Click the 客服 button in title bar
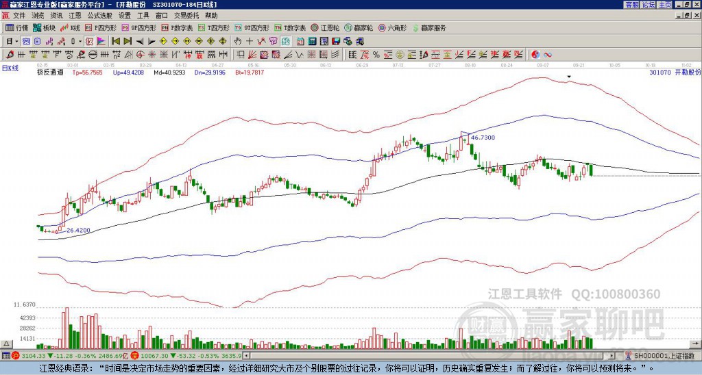 (x=631, y=5)
